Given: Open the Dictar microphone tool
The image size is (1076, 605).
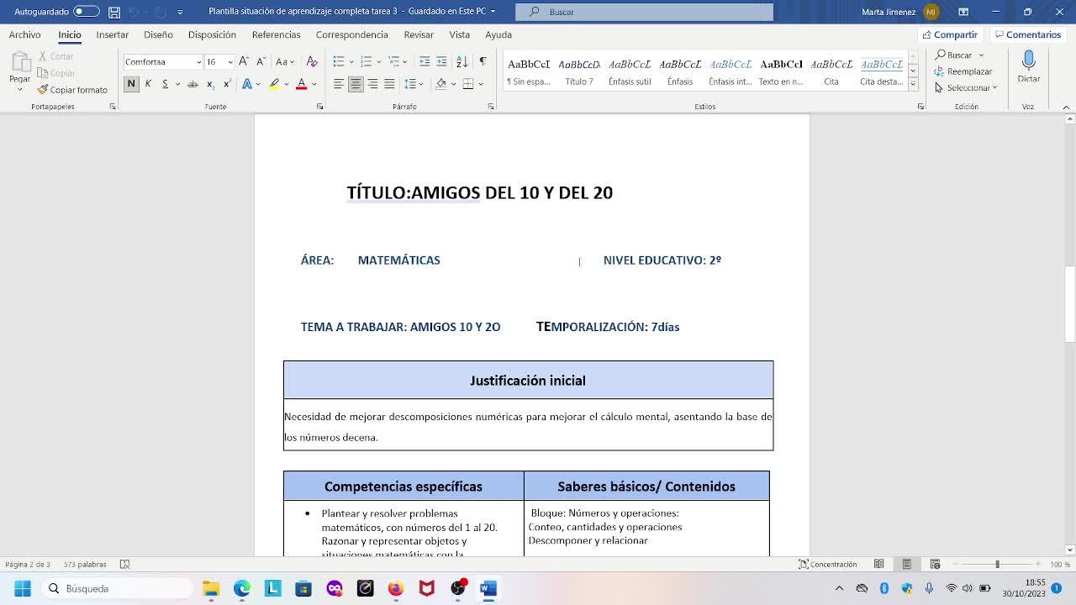Looking at the screenshot, I should [1028, 66].
